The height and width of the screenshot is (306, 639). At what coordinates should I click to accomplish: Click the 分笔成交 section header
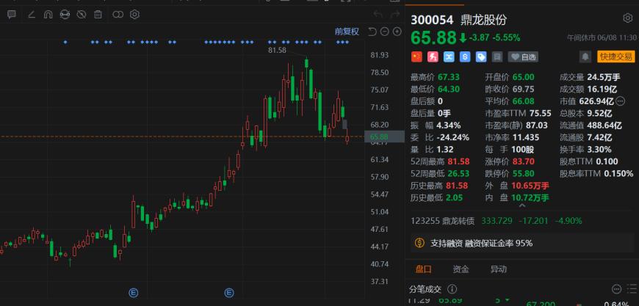tap(425, 289)
